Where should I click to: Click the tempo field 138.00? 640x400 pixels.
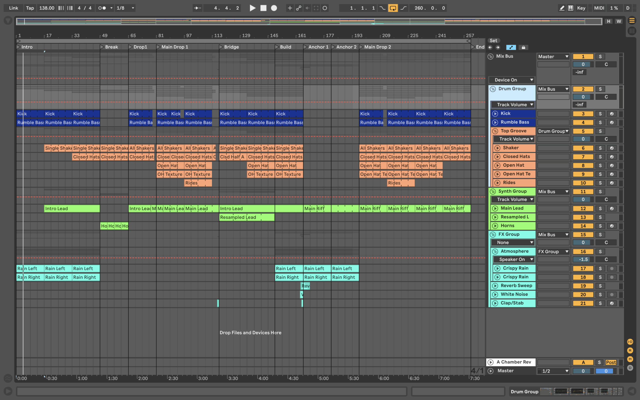(x=46, y=8)
